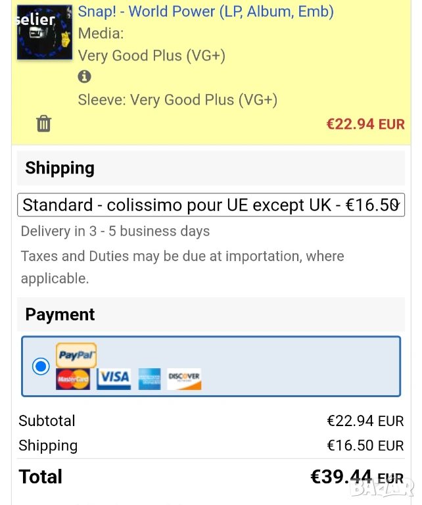Image resolution: width=422 pixels, height=505 pixels.
Task: Click the Shipping section header
Action: point(60,168)
